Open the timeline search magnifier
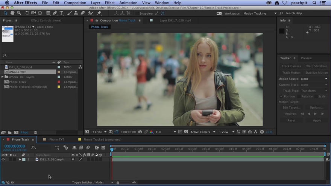Image resolution: width=331 pixels, height=186 pixels. pos(33,148)
